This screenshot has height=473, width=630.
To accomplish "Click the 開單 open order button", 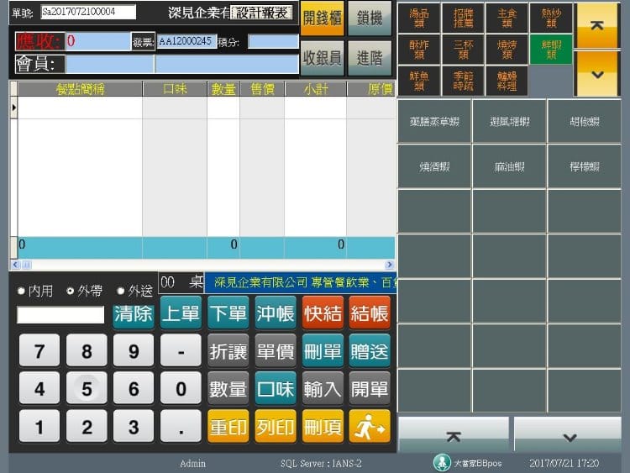I will pyautogui.click(x=370, y=389).
